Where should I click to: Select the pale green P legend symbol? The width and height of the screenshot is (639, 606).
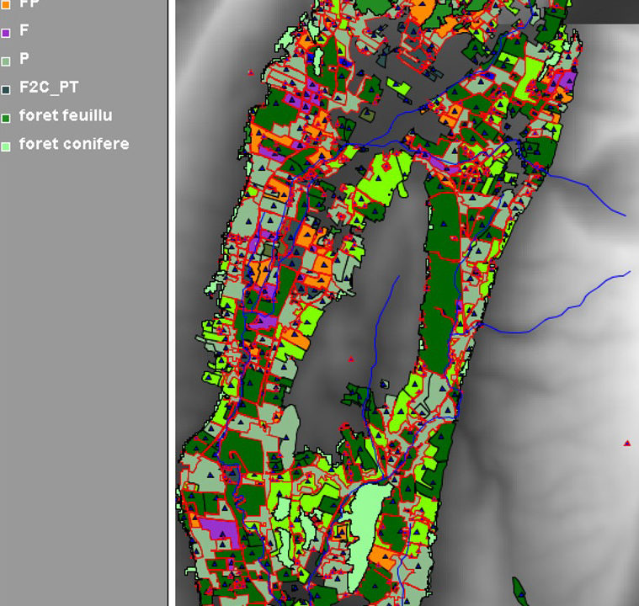pos(6,61)
